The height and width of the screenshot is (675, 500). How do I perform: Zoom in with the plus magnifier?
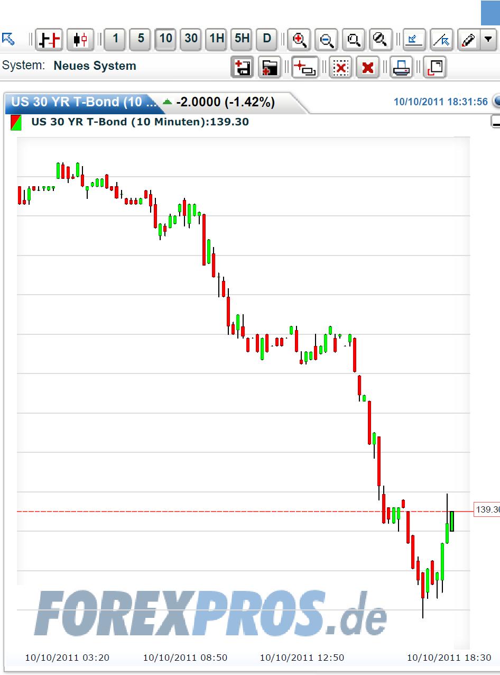coord(299,40)
